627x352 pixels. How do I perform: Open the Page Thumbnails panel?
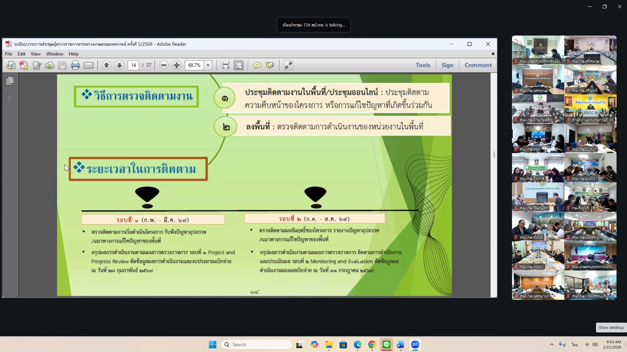(10, 81)
